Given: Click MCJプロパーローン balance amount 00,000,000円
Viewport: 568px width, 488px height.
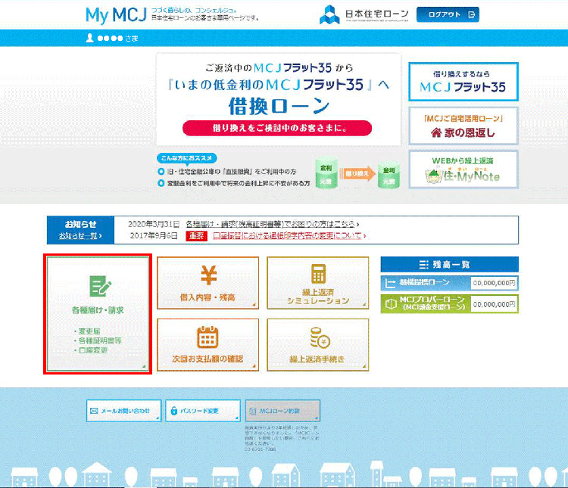Looking at the screenshot, I should pos(494,304).
